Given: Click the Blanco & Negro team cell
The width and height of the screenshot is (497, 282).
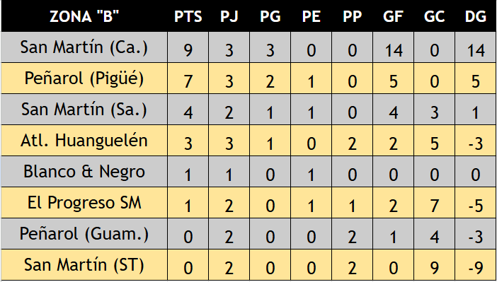Looking at the screenshot, I should click(84, 172).
